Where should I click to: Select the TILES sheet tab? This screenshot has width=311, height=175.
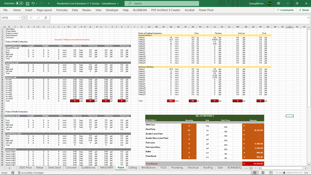pos(163,168)
